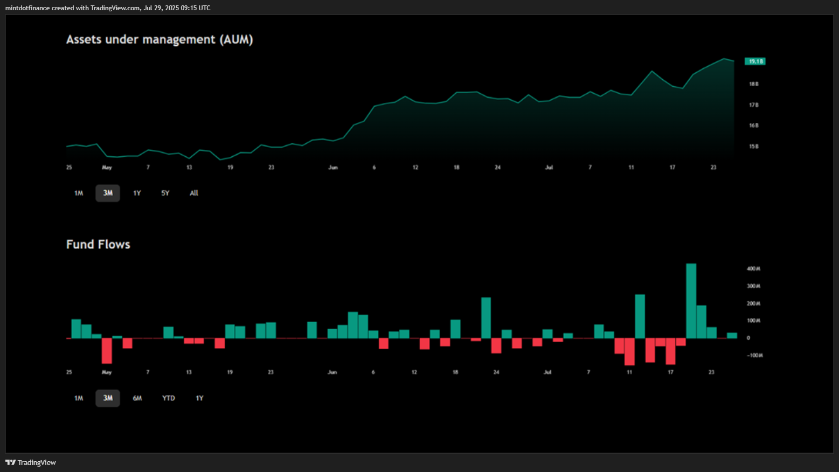Click the Jun date label on Fund Flows chart

pyautogui.click(x=332, y=372)
